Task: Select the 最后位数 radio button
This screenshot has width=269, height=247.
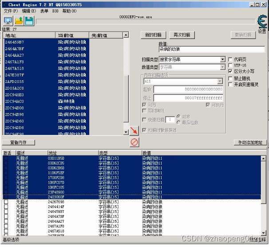Action: pos(178,122)
